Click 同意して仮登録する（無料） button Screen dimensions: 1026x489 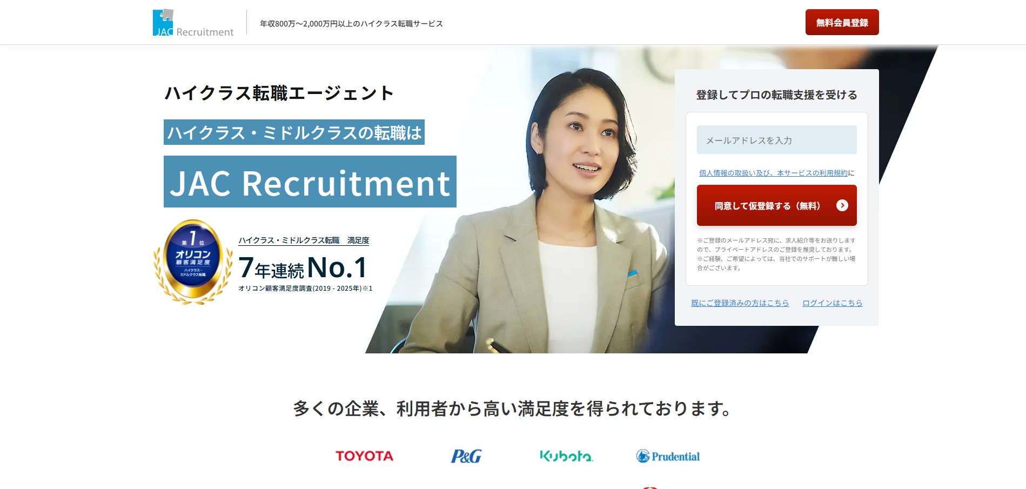[776, 205]
